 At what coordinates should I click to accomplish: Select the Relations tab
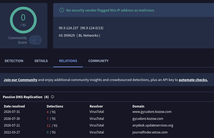[x=68, y=61]
